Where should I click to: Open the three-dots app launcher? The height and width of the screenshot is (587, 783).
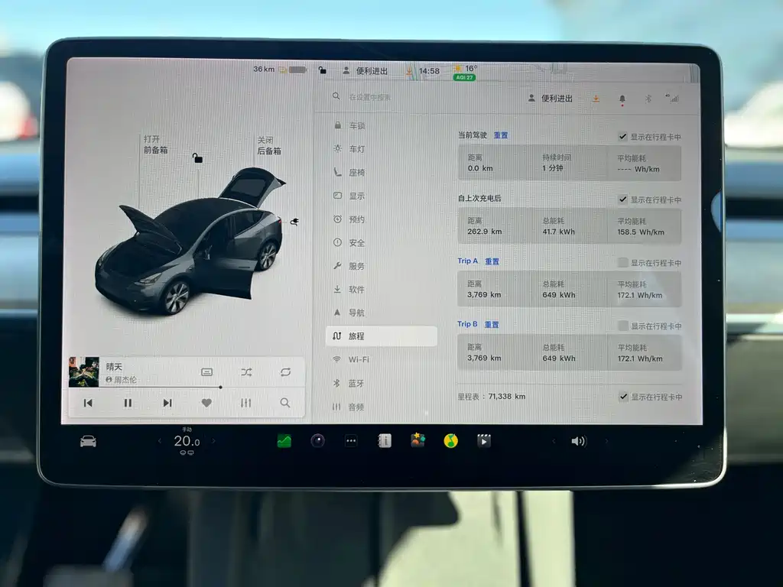351,441
